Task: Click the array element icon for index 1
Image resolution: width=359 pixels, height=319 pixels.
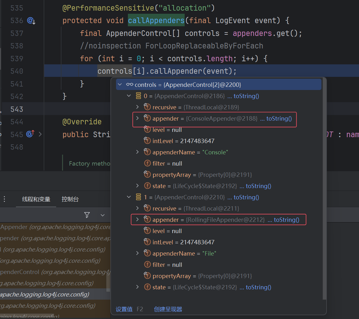Action: tap(138, 197)
